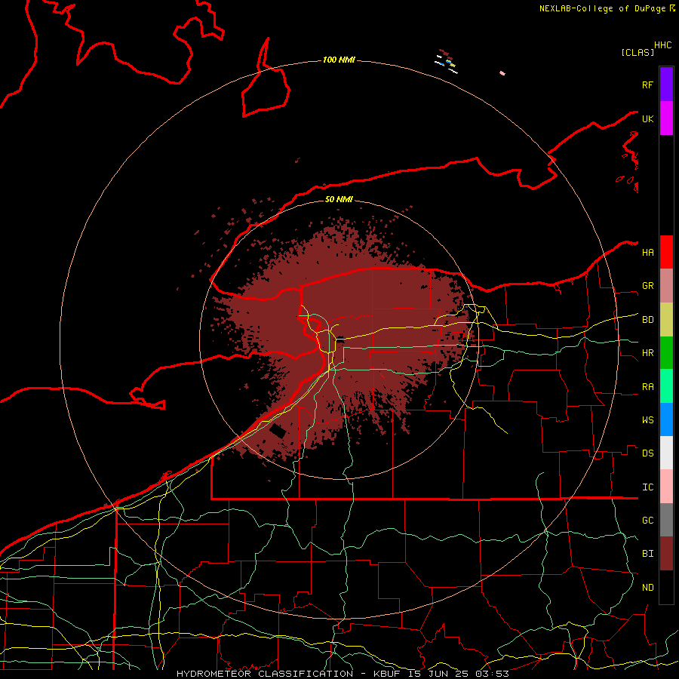The height and width of the screenshot is (679, 679).
Task: Click the UK magenta legend swatch
Action: [666, 118]
